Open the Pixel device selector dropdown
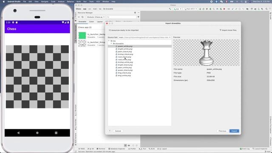Screen dimensions: 272x153 [190, 9]
